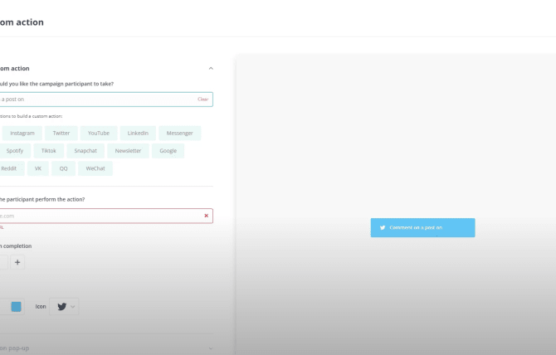Increase entries with the plus button
Image resolution: width=556 pixels, height=355 pixels.
17,262
